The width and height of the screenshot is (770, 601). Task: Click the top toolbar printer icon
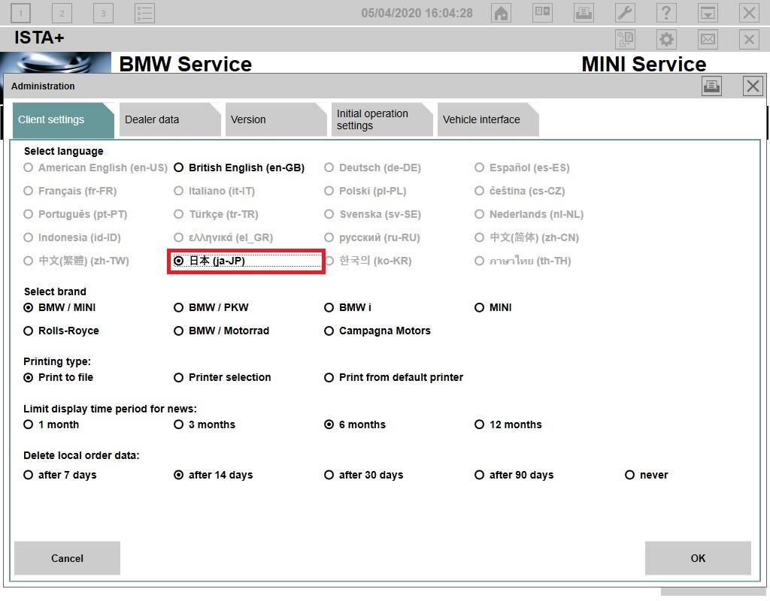[x=584, y=13]
